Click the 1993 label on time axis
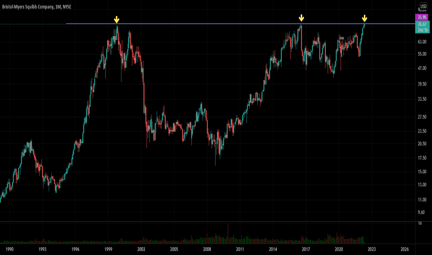This screenshot has width=432, height=255. coord(43,249)
